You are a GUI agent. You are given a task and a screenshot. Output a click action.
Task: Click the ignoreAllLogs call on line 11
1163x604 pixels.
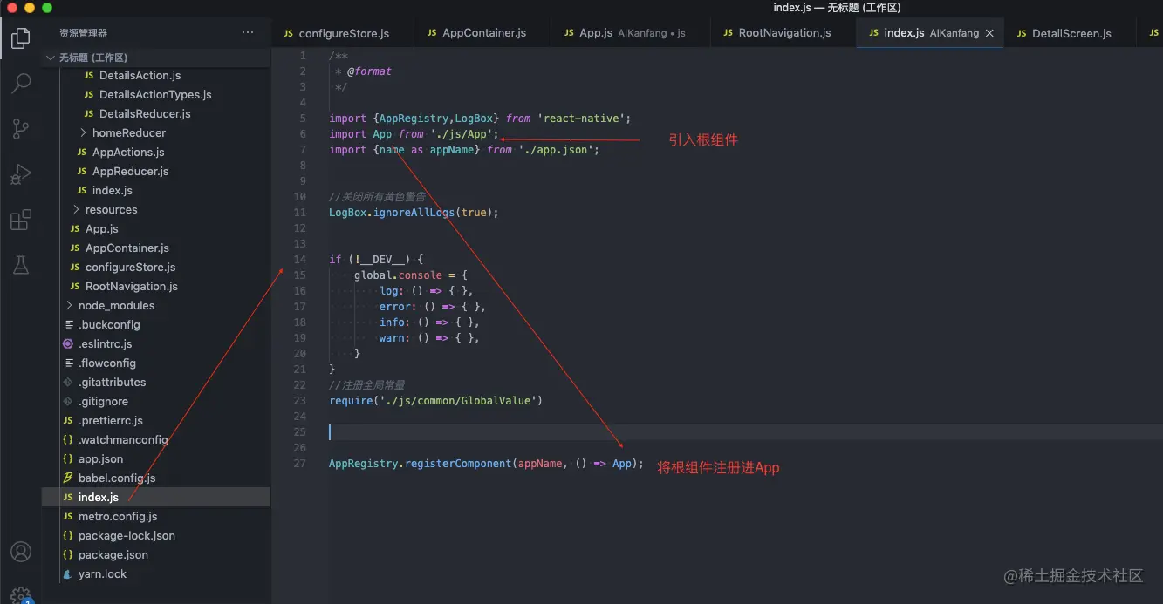click(x=414, y=212)
